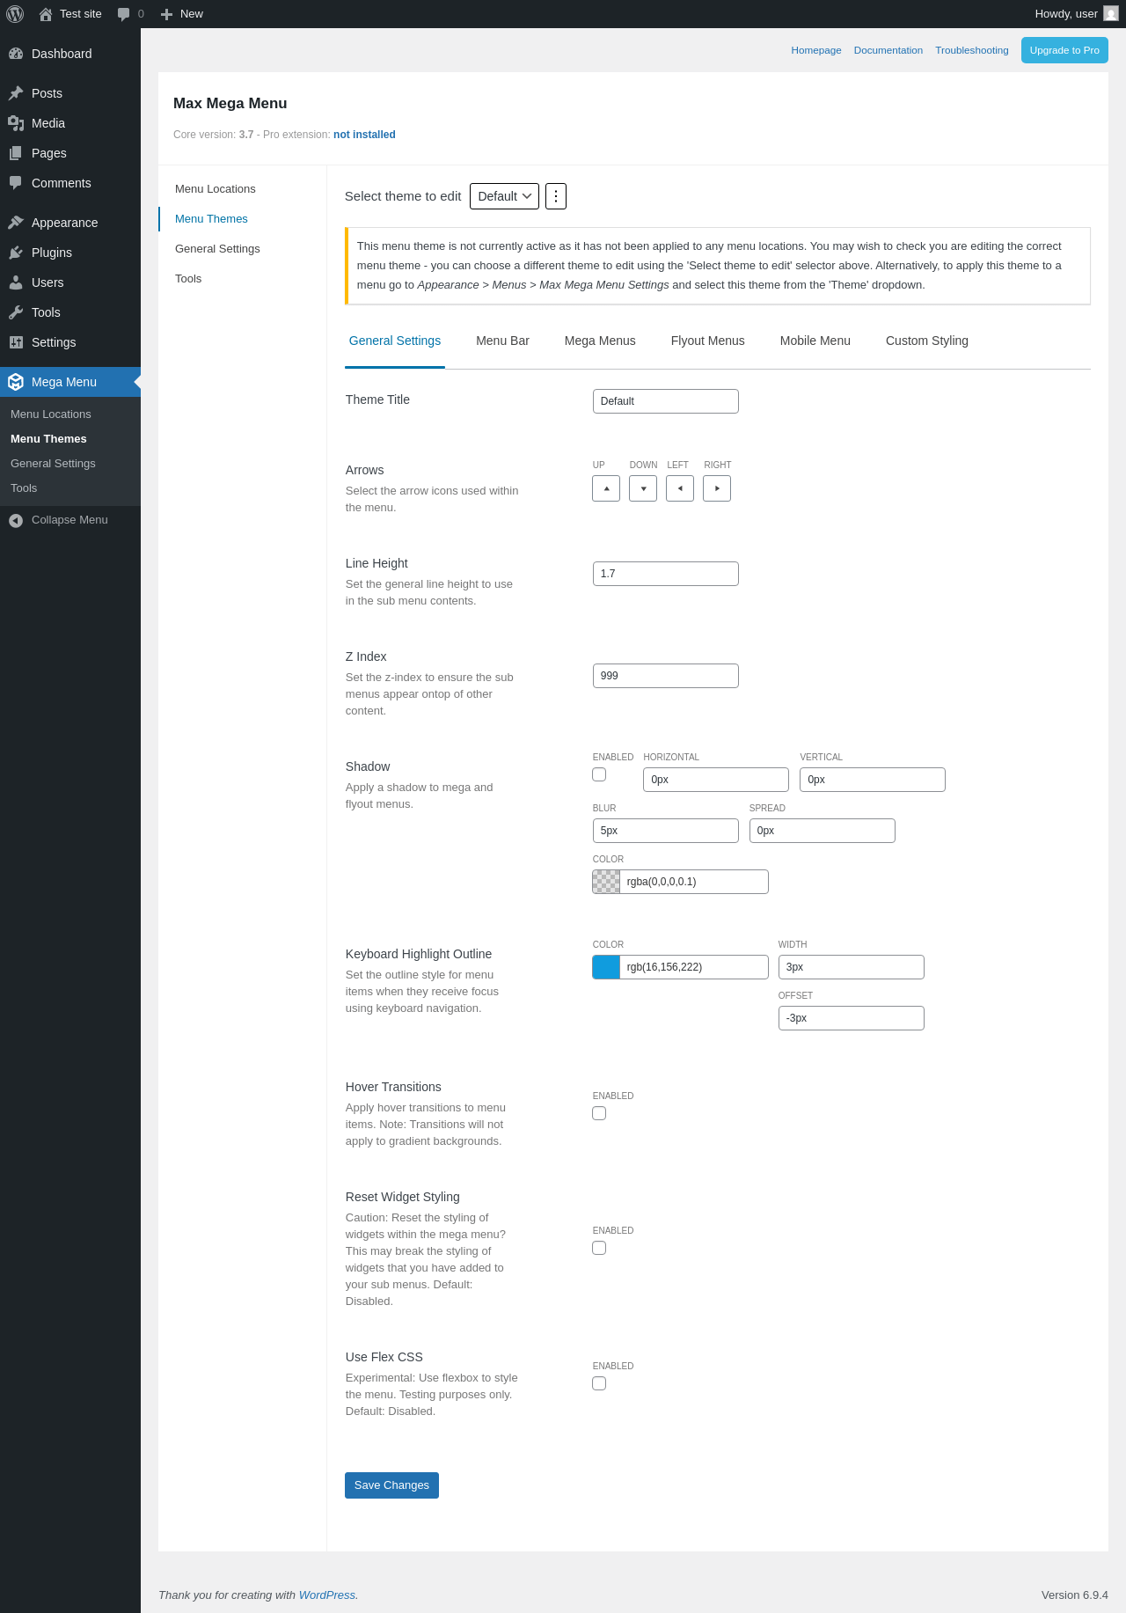This screenshot has width=1126, height=1613.
Task: Focus the shadow Vertical field
Action: tap(873, 780)
